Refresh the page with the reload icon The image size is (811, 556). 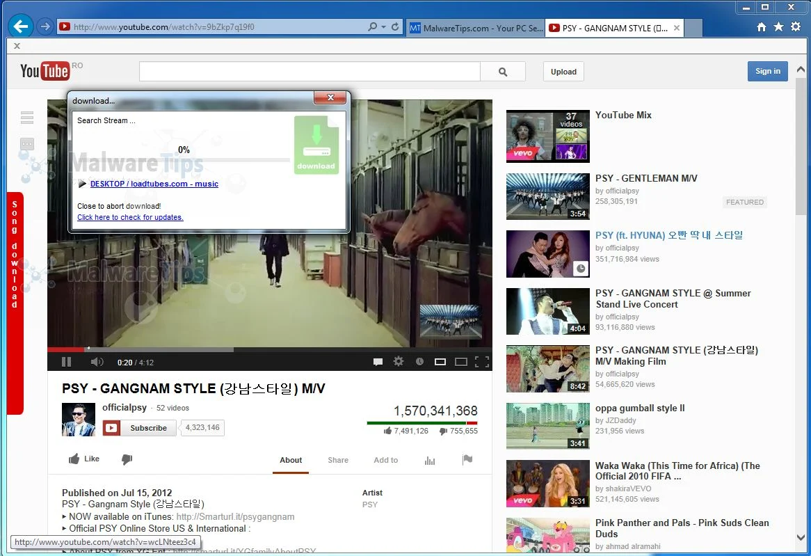[x=395, y=26]
